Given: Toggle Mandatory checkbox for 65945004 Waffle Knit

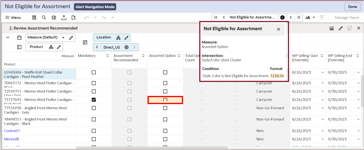Looking at the screenshot, I should coord(94,72).
